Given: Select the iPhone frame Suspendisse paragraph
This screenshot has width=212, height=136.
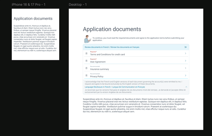Looking at the screenshot, I should click(x=35, y=38).
